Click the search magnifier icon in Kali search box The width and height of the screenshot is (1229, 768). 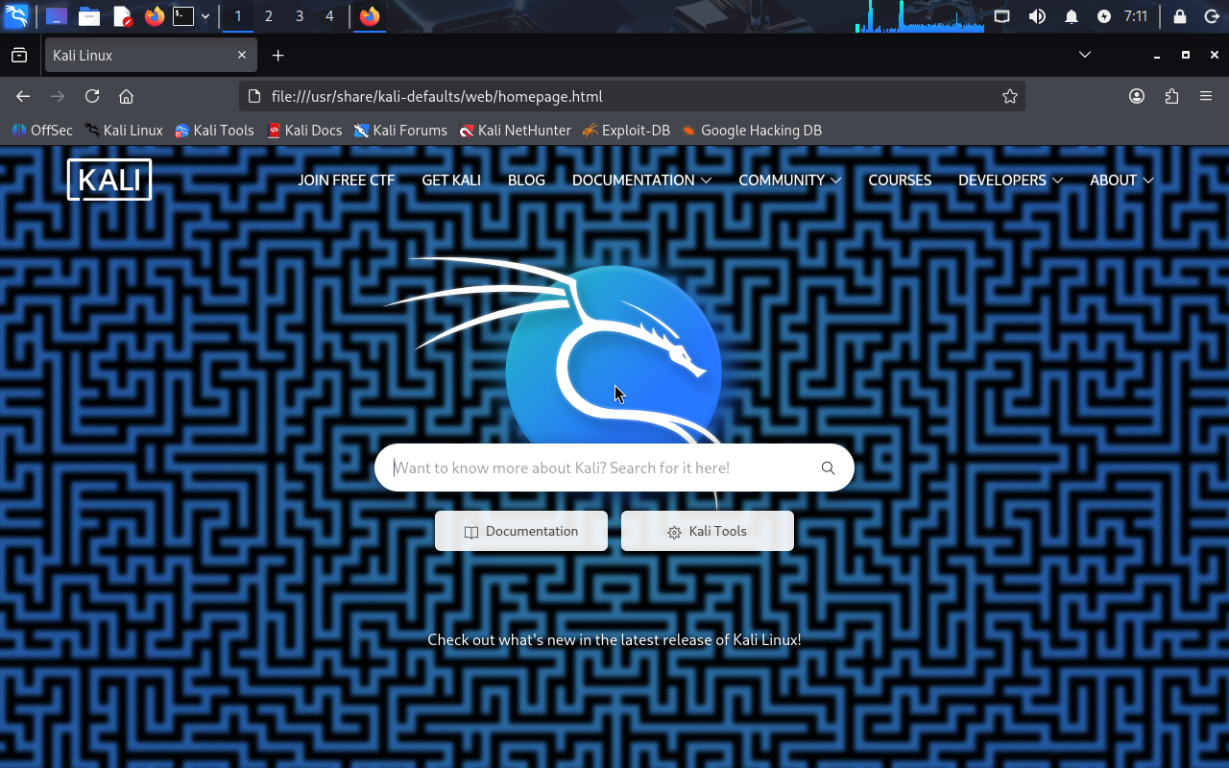click(x=828, y=468)
